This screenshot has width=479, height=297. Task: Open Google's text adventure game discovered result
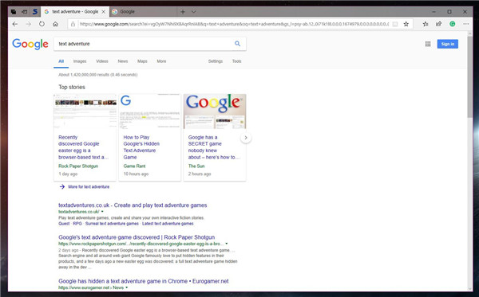pyautogui.click(x=137, y=237)
